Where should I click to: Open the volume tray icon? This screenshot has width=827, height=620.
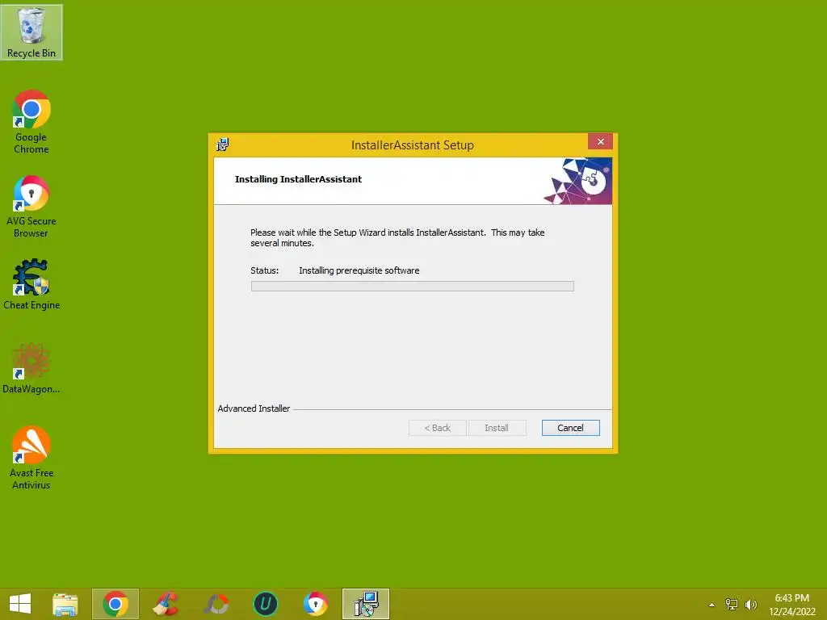(x=750, y=604)
